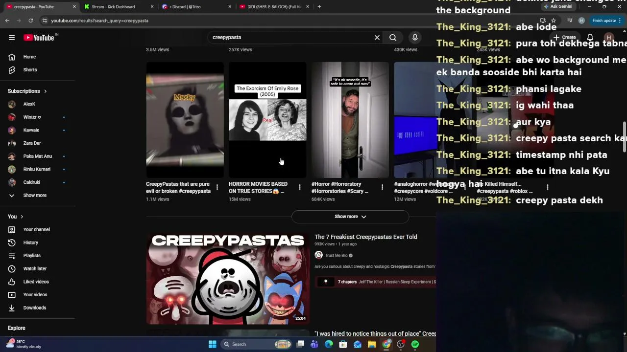
Task: Open Chrome media controls icon
Action: click(x=570, y=21)
